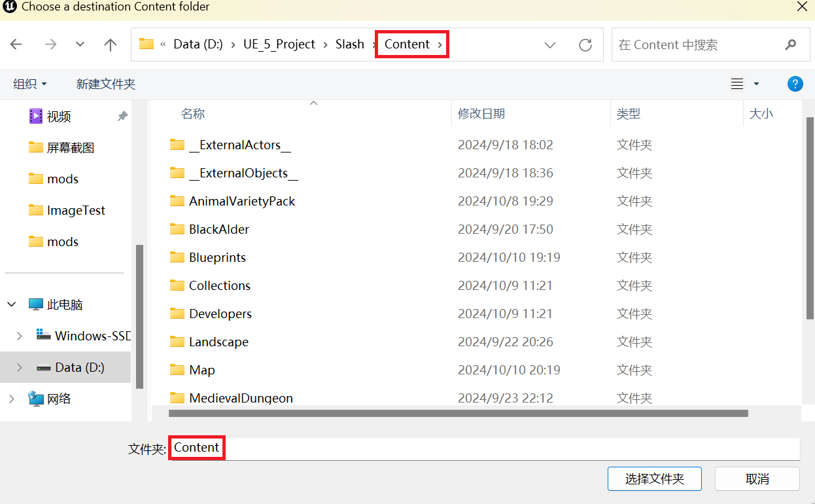Collapse the 此电脑 tree node
The height and width of the screenshot is (504, 815).
(12, 304)
